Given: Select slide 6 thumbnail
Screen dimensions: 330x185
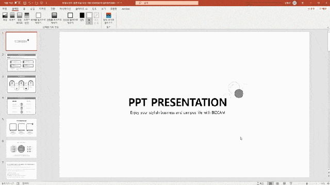Looking at the screenshot, I should tap(22, 149).
